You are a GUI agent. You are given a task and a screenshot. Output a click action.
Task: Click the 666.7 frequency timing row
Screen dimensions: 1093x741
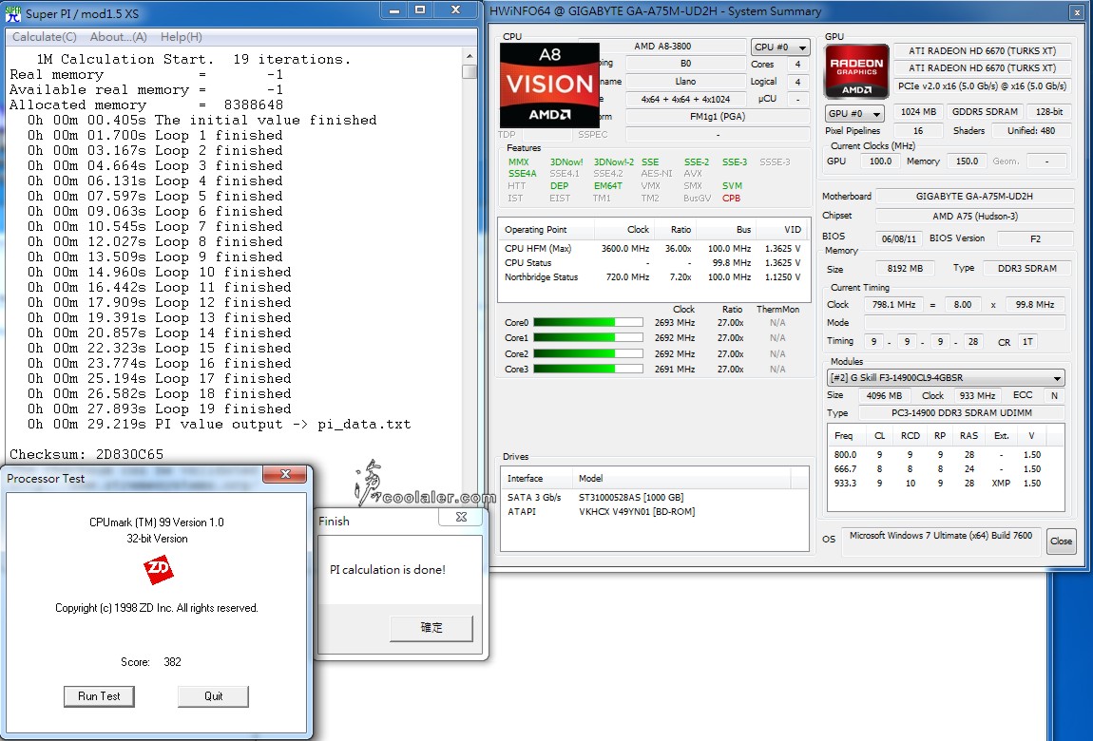(946, 468)
